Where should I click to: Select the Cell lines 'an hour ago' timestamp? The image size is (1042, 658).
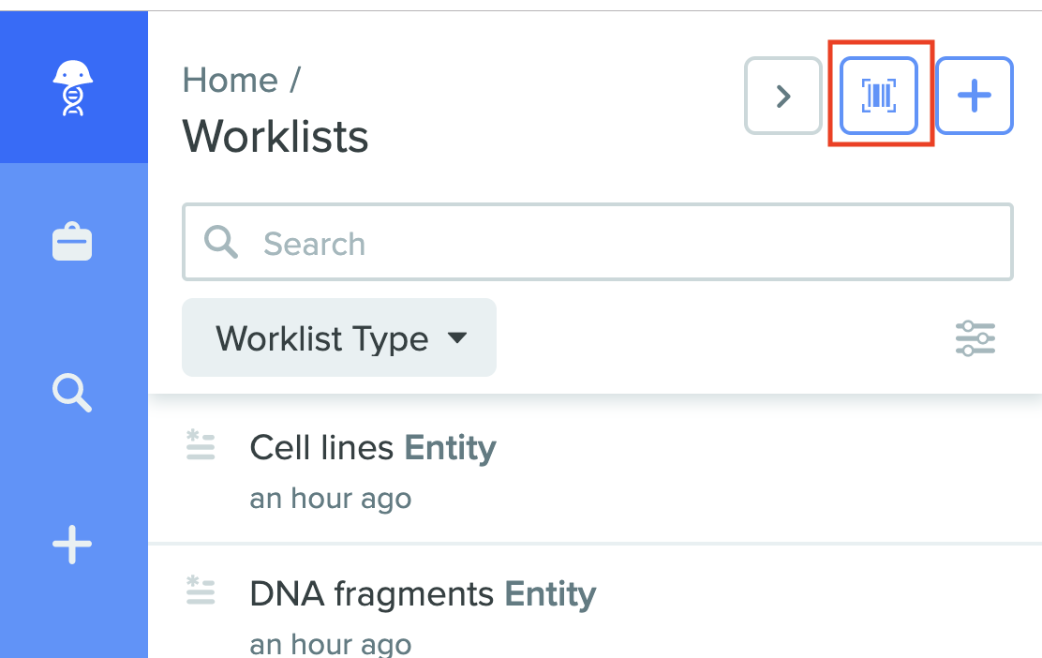pyautogui.click(x=330, y=499)
